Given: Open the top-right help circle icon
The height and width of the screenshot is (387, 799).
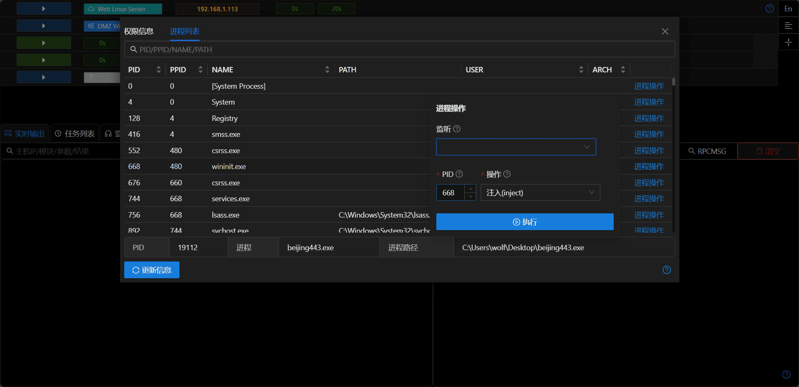Looking at the screenshot, I should click(770, 8).
